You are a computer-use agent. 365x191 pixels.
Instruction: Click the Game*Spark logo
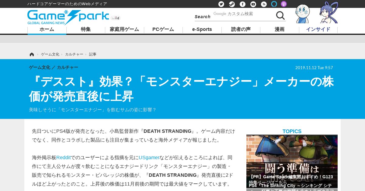[x=68, y=17]
